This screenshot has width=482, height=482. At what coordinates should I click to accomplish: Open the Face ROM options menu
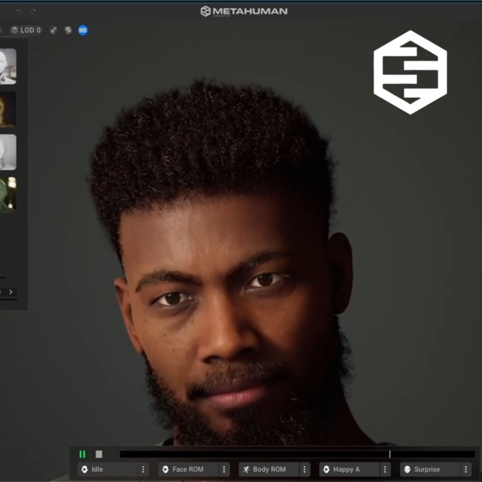[224, 469]
